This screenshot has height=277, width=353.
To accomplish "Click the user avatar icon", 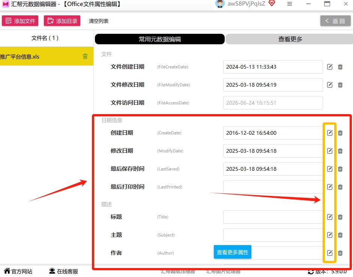I will click(x=220, y=4).
